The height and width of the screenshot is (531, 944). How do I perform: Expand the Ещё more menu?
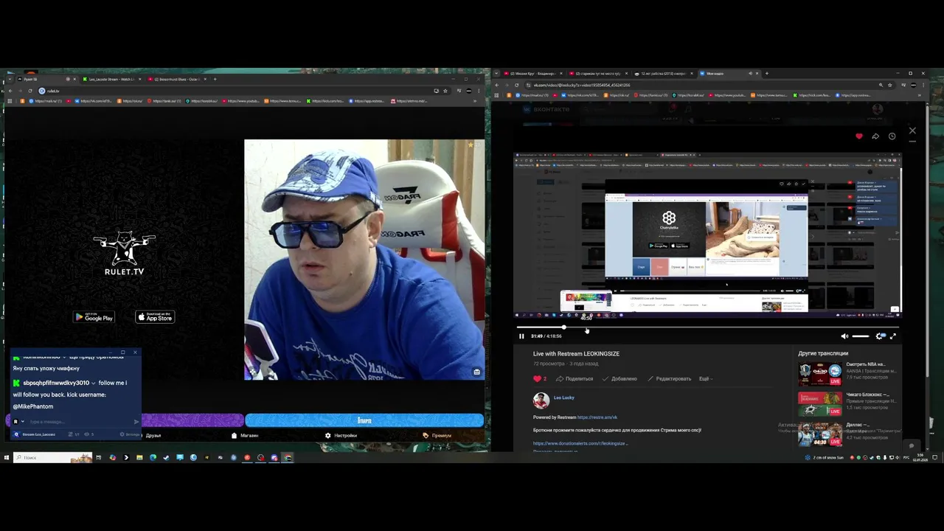[x=706, y=378]
